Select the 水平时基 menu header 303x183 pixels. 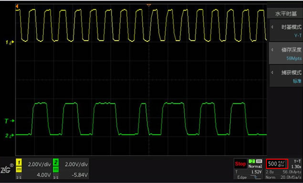tap(285, 14)
